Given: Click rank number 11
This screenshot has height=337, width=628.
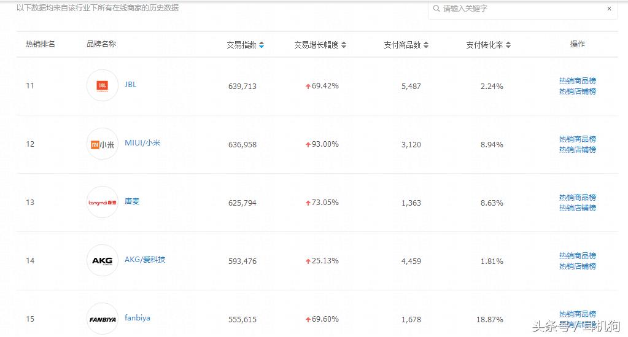Looking at the screenshot, I should pos(30,86).
